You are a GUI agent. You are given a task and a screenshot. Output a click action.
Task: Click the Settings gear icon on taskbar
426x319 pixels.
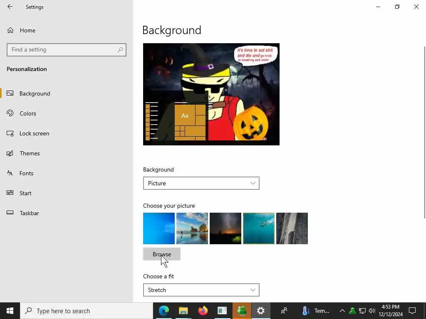261,311
